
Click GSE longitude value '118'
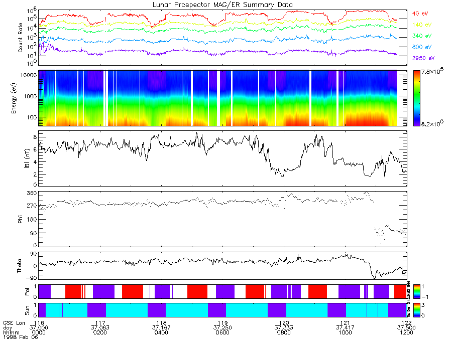pyautogui.click(x=161, y=323)
